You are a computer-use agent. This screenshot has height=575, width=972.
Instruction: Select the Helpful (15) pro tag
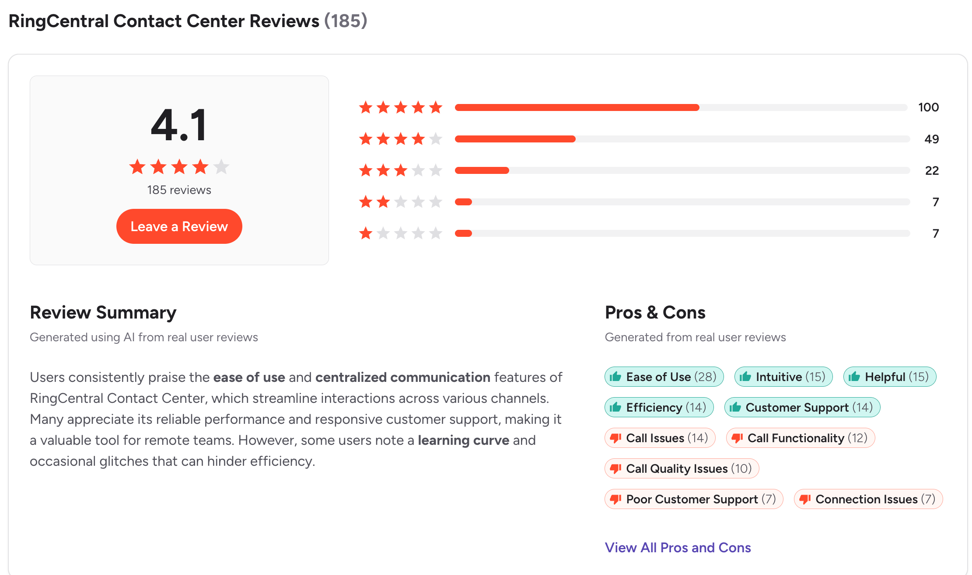[889, 377]
